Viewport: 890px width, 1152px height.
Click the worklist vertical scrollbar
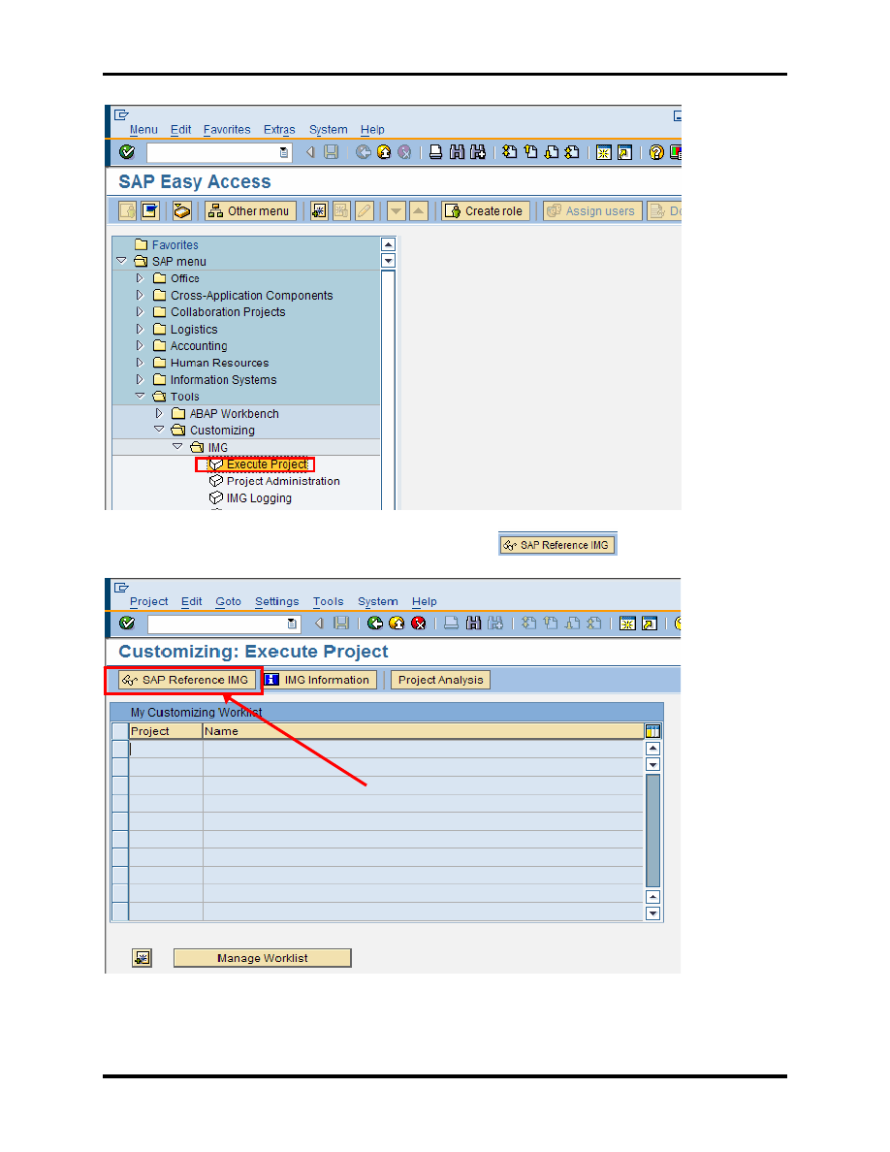tap(652, 829)
